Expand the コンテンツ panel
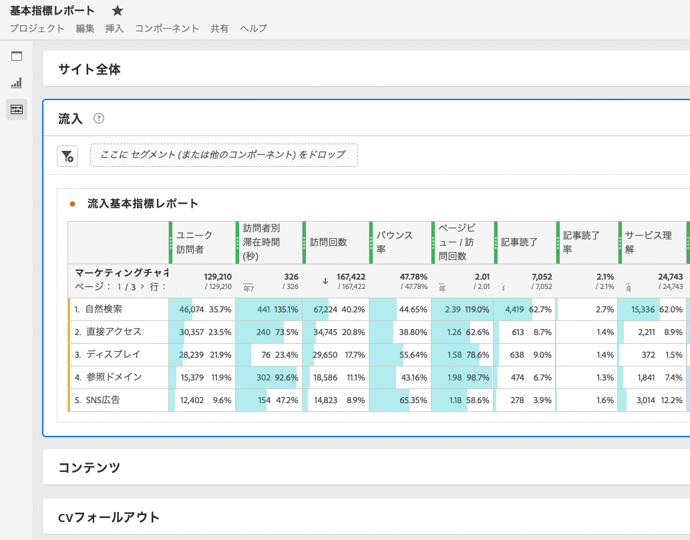 90,468
